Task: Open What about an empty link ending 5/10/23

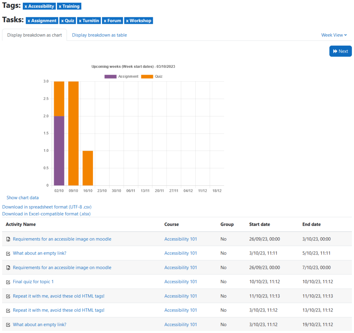Action: coord(39,253)
